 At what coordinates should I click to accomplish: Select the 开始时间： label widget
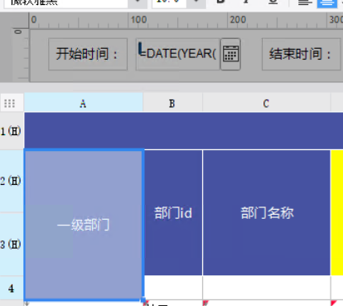click(x=88, y=54)
